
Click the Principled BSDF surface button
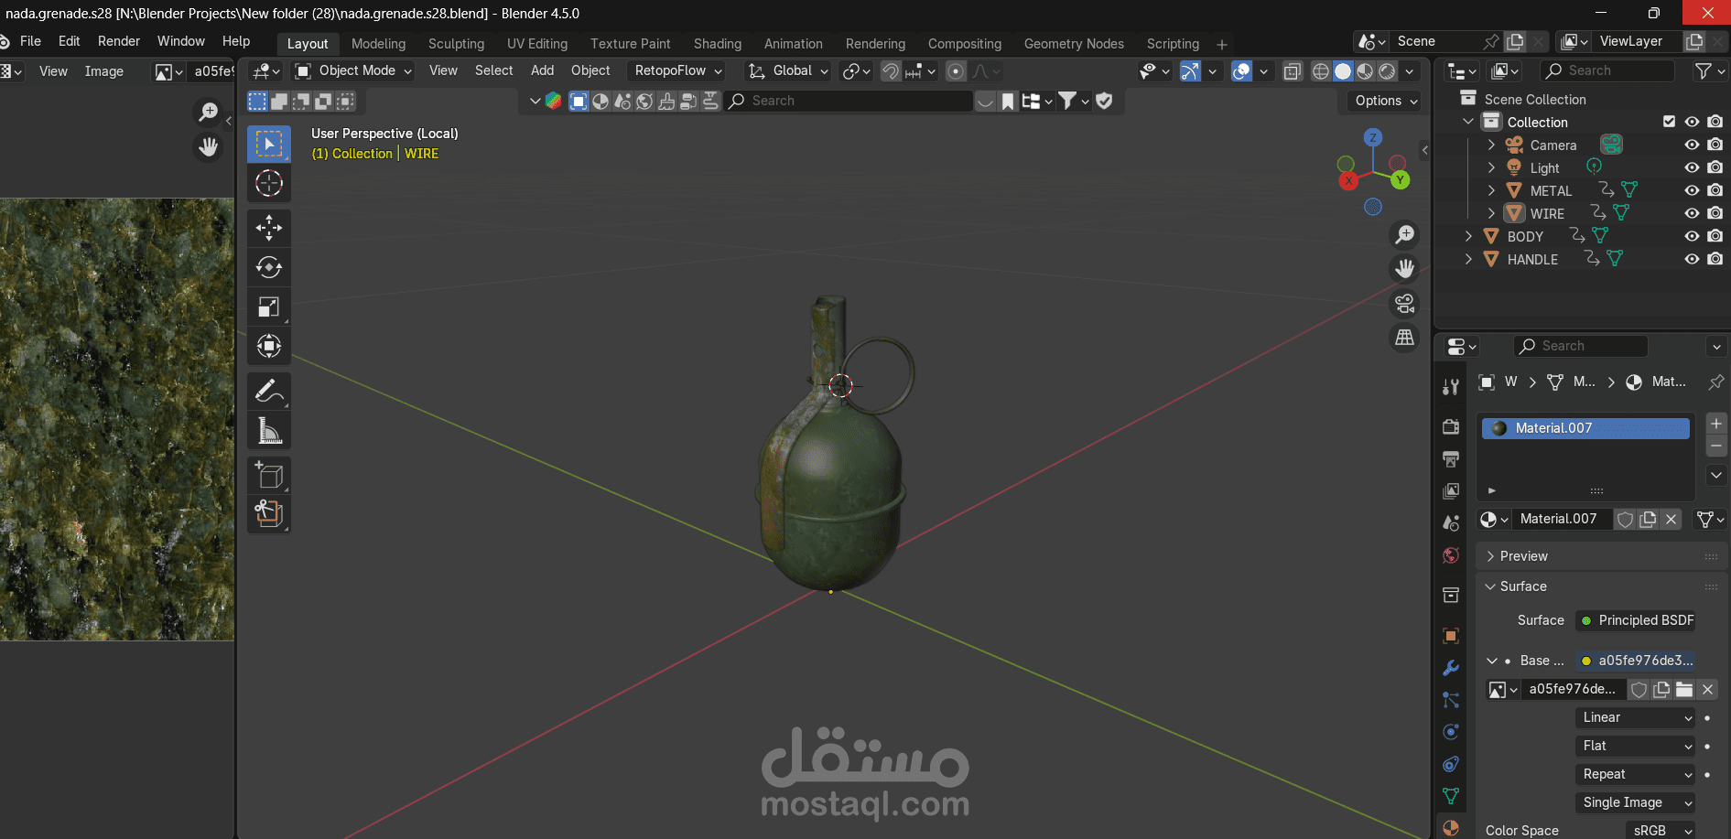coord(1636,620)
